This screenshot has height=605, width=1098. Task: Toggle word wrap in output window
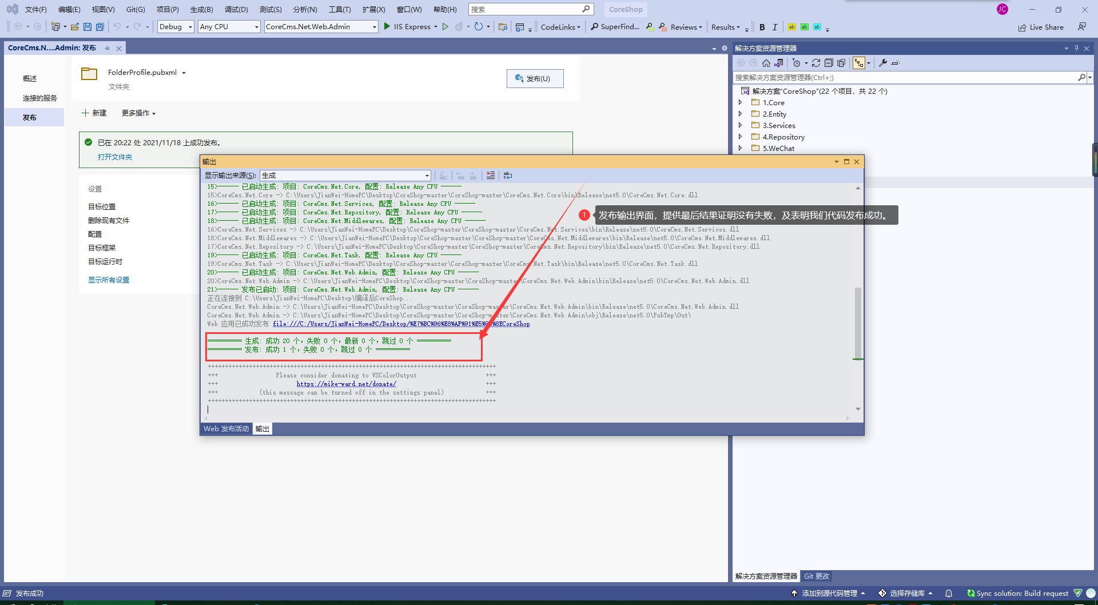508,176
